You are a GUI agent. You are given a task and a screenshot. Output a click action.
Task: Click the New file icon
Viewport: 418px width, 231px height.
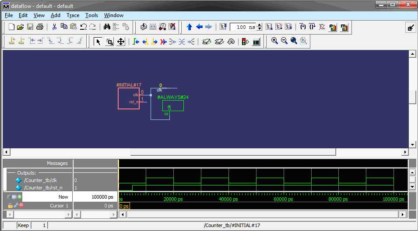point(11,27)
